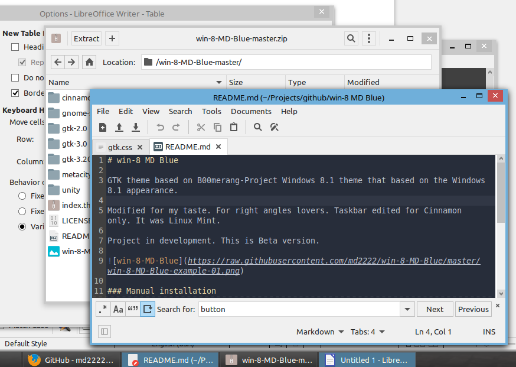Select the unity folder in archive
The width and height of the screenshot is (516, 367).
pos(68,190)
